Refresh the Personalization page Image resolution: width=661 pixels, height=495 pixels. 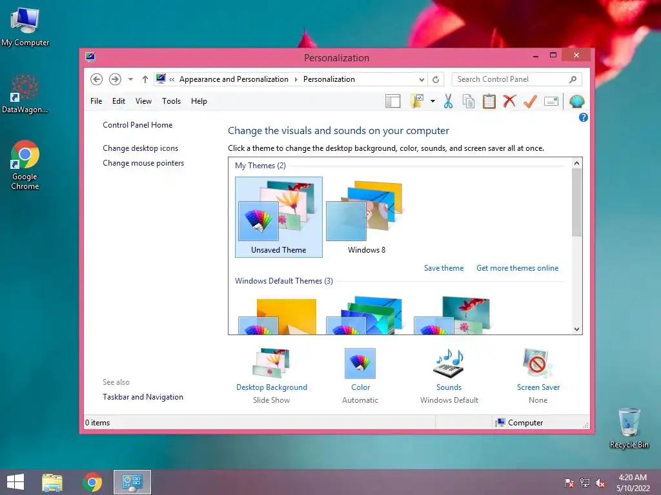point(436,79)
